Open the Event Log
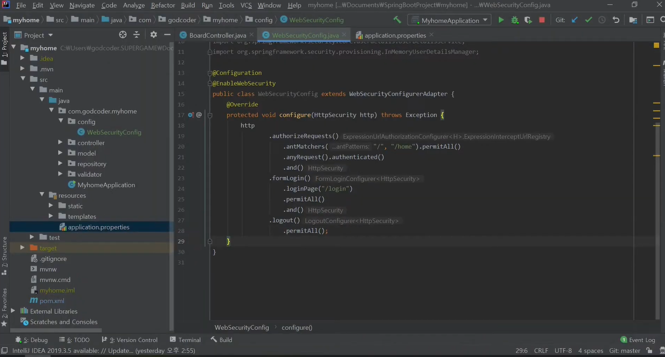This screenshot has height=357, width=665. pyautogui.click(x=638, y=340)
